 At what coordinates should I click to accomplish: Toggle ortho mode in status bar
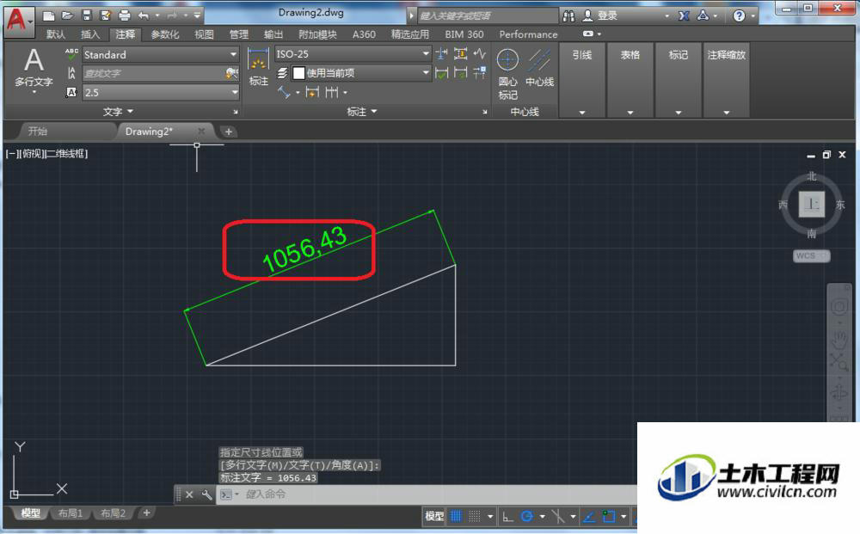tap(508, 516)
